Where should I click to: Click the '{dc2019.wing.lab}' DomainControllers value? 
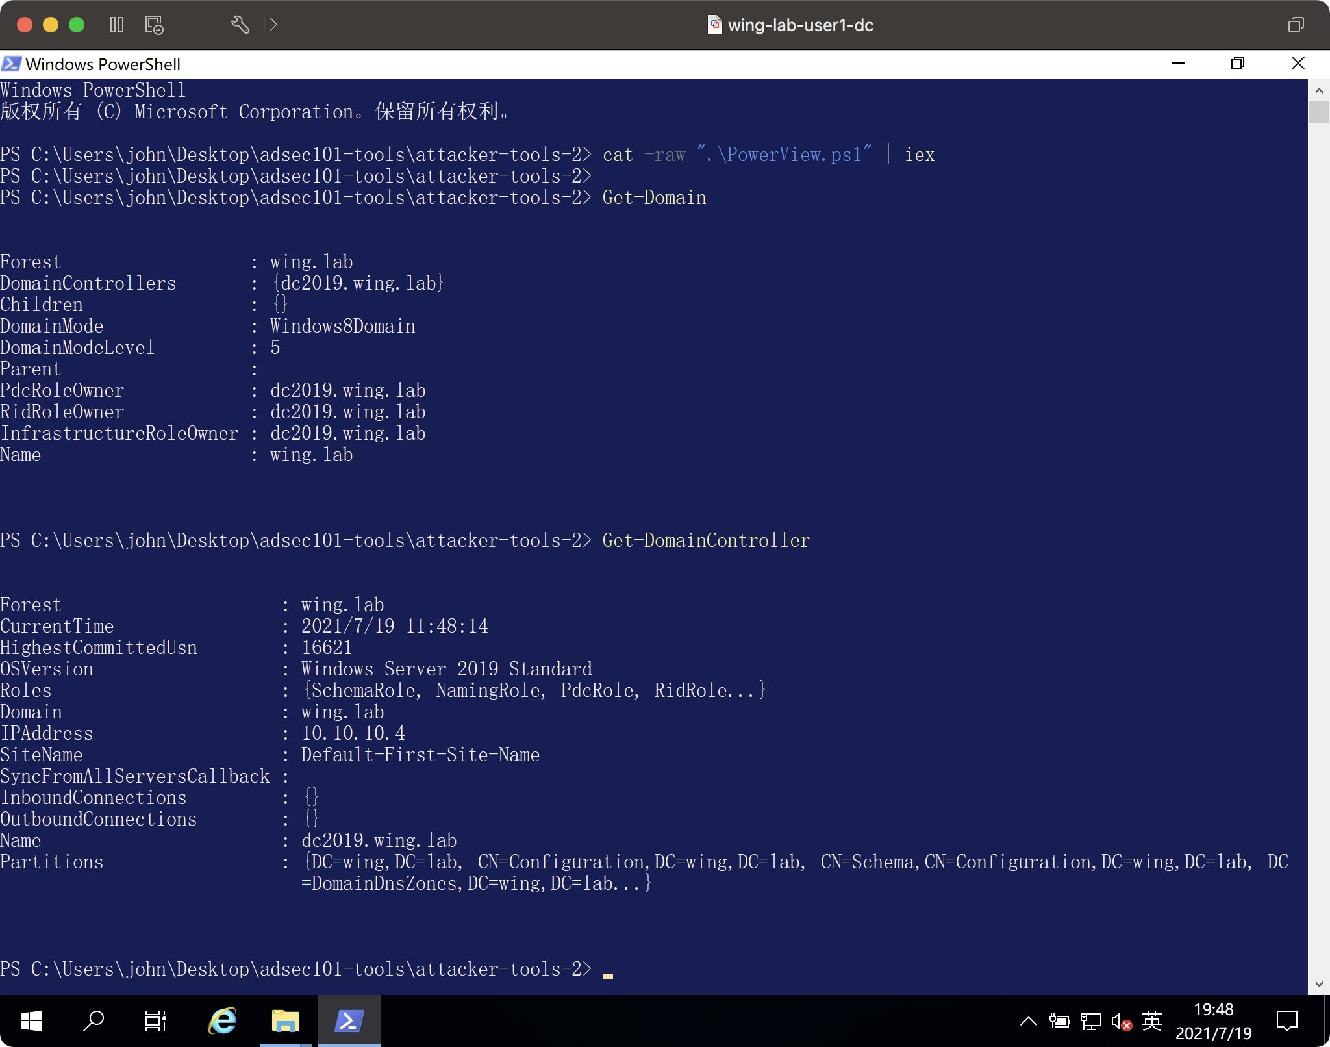pyautogui.click(x=358, y=283)
